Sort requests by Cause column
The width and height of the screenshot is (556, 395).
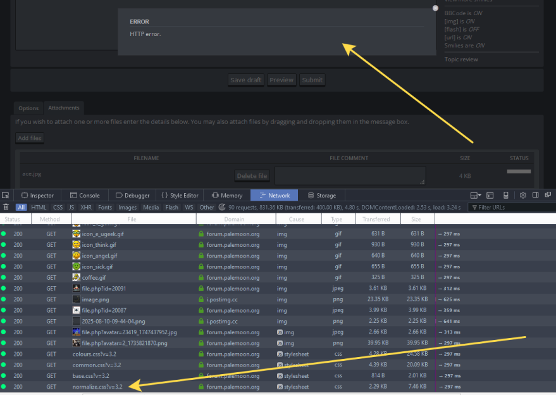[298, 219]
